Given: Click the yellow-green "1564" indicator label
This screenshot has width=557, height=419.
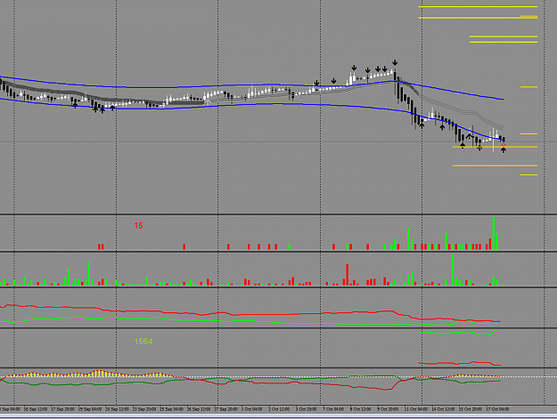Looking at the screenshot, I should 143,342.
